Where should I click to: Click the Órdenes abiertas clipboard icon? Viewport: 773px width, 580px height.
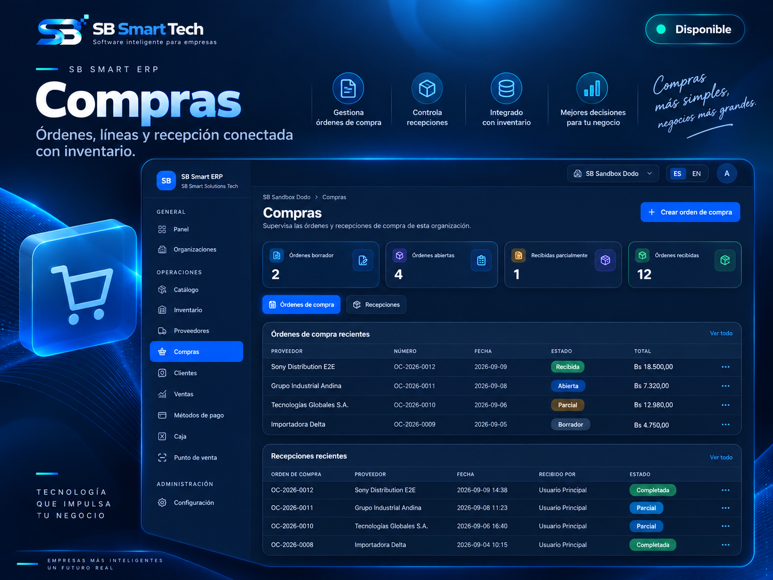click(481, 260)
